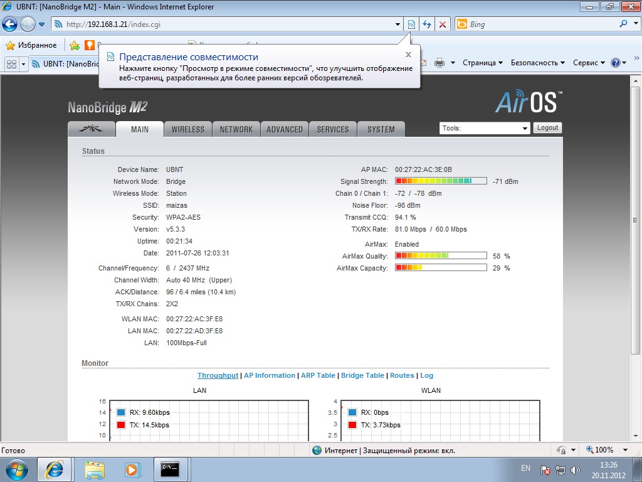Click the Log link

click(x=426, y=375)
